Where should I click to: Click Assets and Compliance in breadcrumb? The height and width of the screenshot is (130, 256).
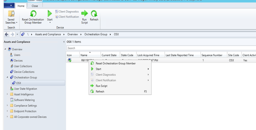click(48, 34)
